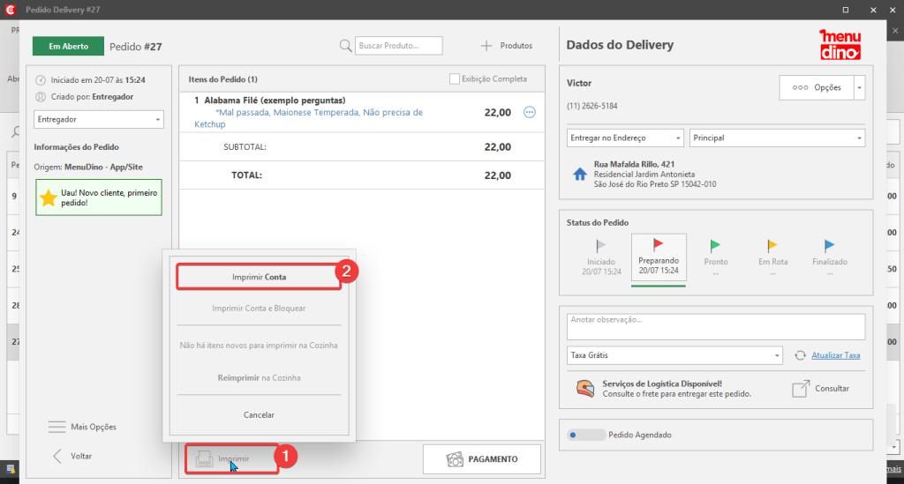904x484 pixels.
Task: Click the app logo in title bar
Action: [x=11, y=10]
